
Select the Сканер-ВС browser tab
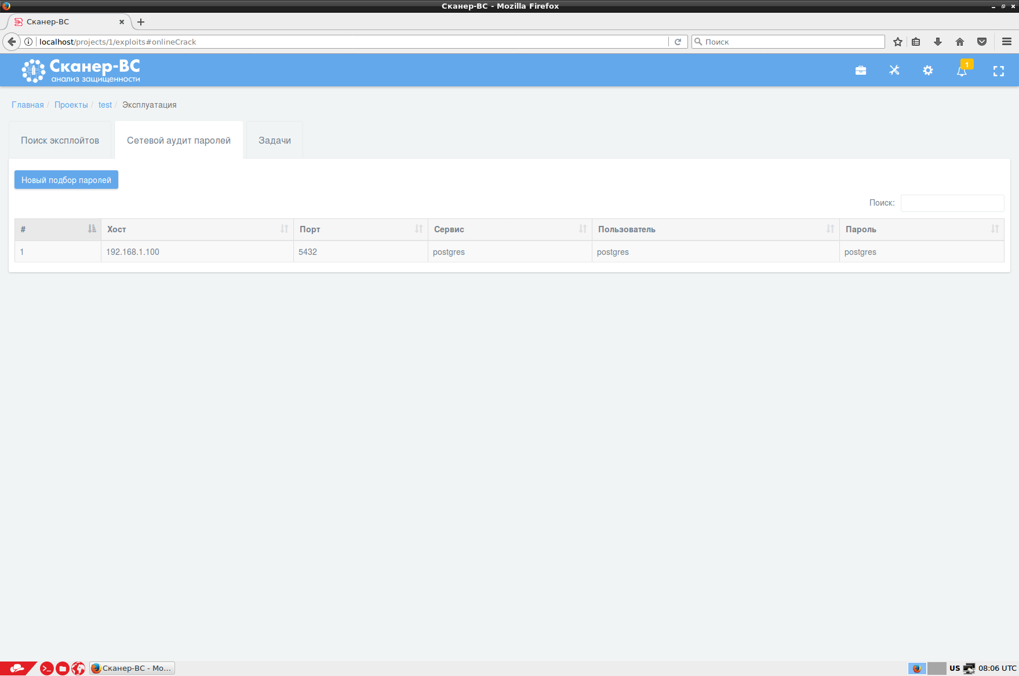70,22
